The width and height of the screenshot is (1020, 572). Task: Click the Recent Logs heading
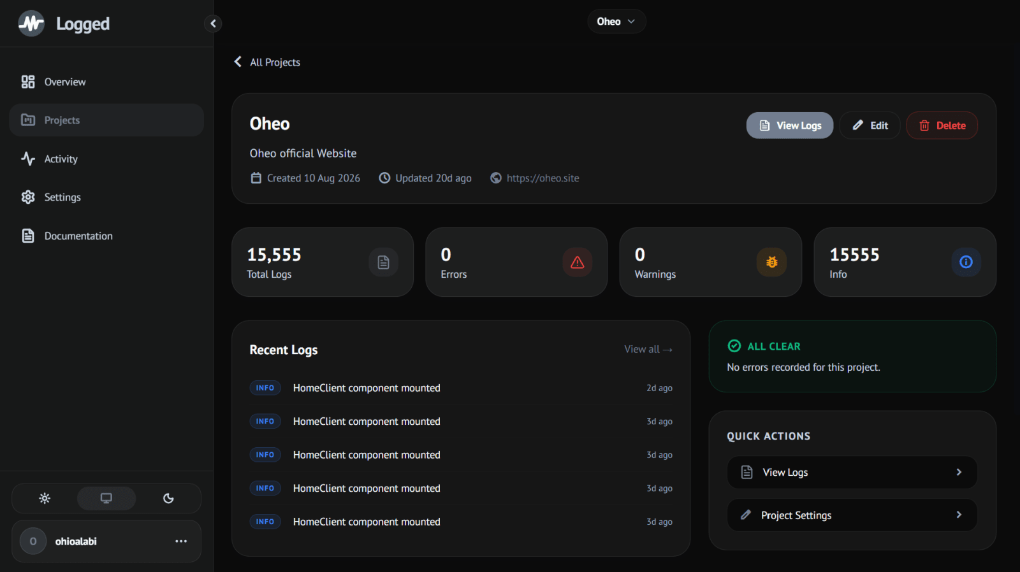click(284, 350)
